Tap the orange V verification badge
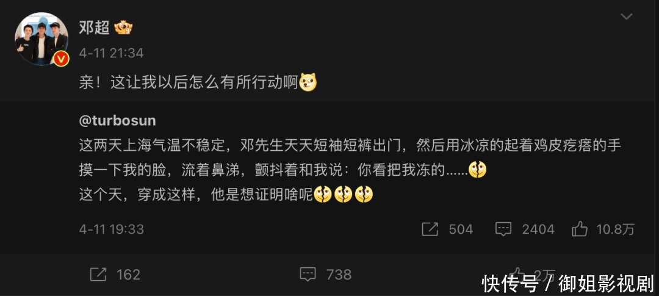 coord(62,59)
